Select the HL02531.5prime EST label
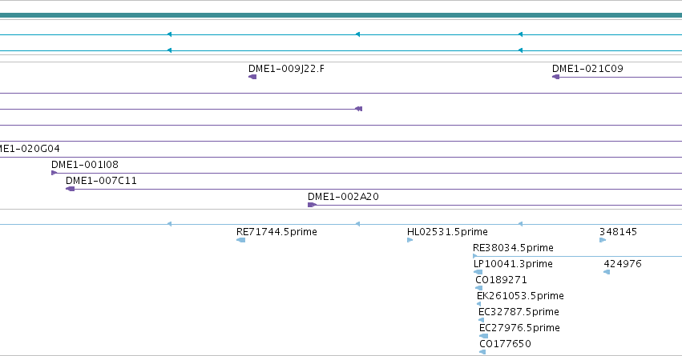This screenshot has width=682, height=356. pos(447,232)
